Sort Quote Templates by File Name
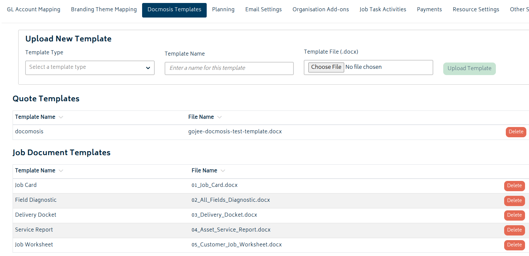Viewport: 529px width, 256px height. click(x=201, y=117)
